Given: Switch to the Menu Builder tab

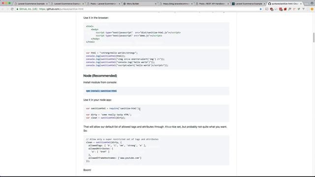Looking at the screenshot, I should pyautogui.click(x=140, y=3).
